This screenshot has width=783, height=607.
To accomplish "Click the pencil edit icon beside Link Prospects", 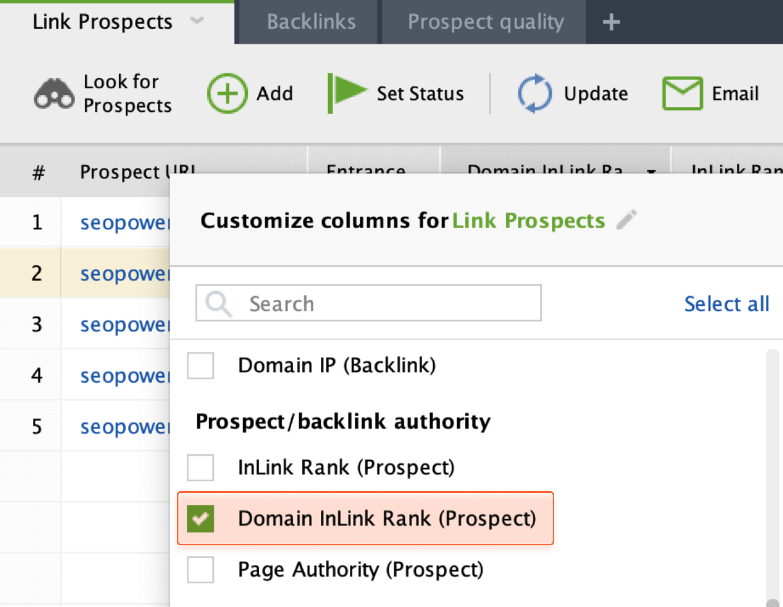I will [x=626, y=220].
